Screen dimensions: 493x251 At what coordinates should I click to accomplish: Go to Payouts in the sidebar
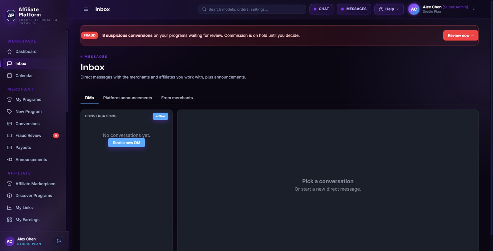(x=33, y=148)
